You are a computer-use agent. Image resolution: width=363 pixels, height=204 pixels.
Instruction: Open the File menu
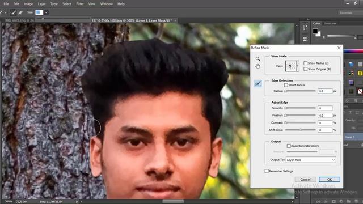coord(6,4)
